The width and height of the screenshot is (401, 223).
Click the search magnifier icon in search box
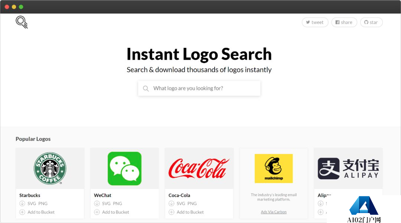tap(146, 89)
